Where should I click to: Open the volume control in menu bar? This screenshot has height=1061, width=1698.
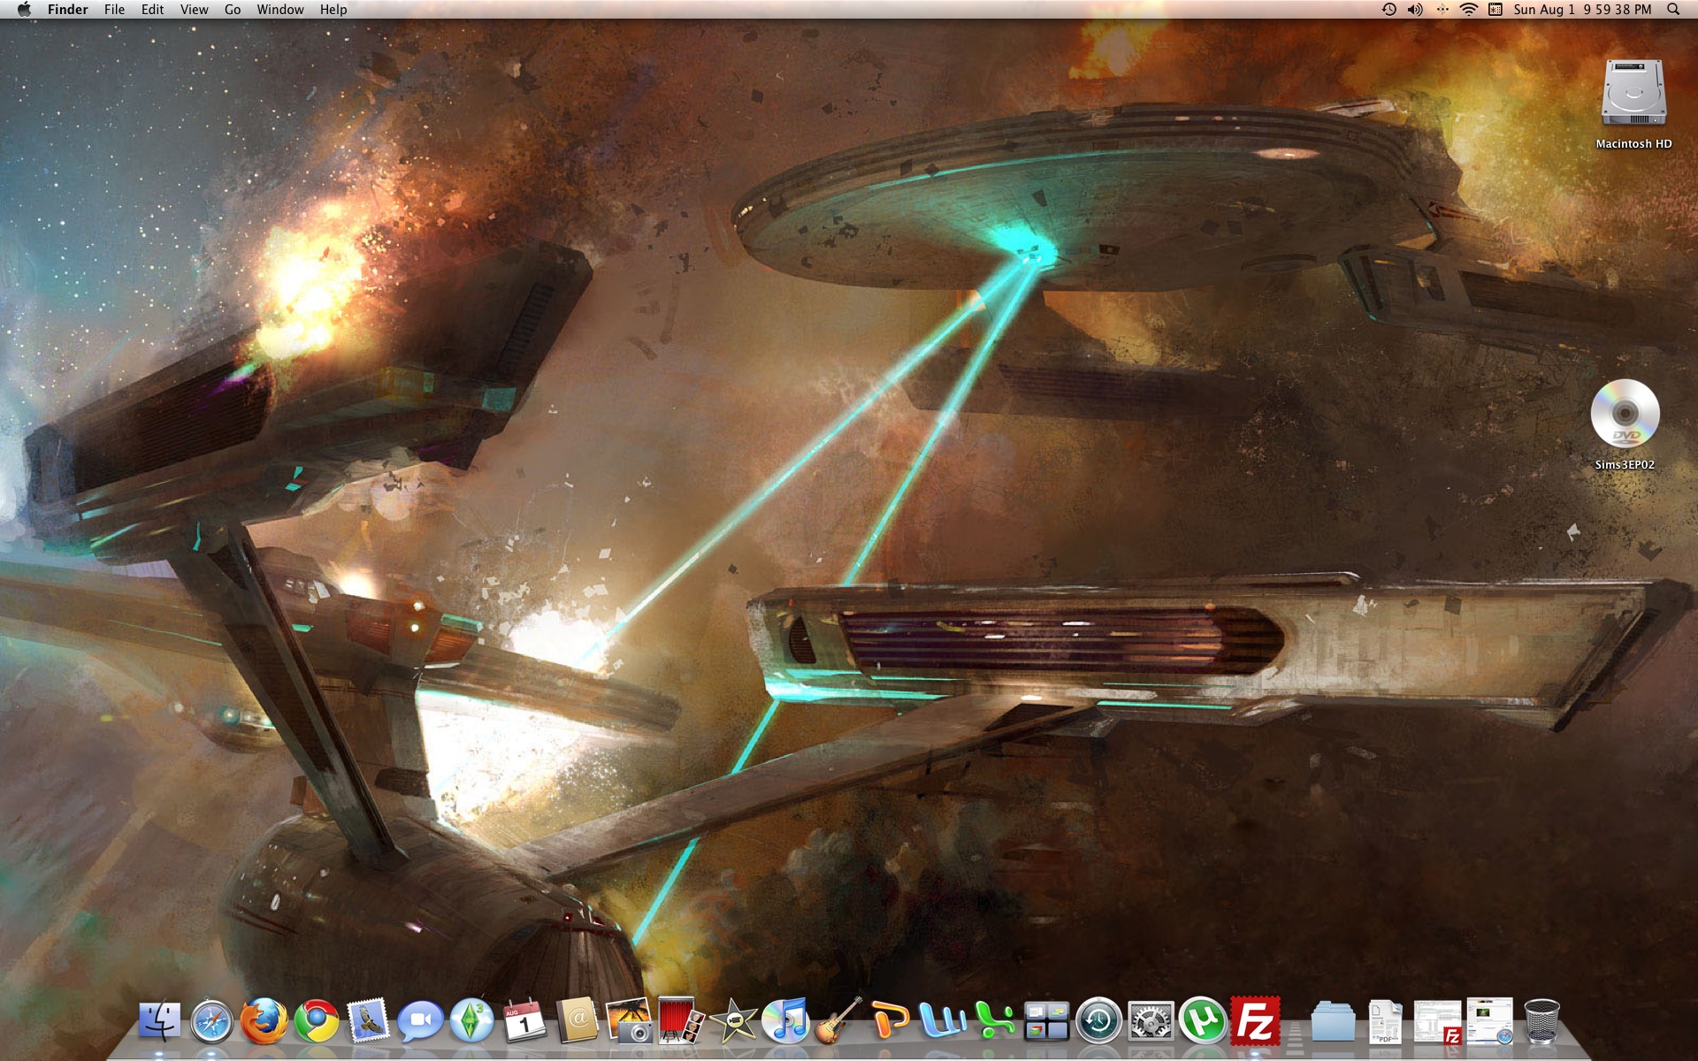[1415, 10]
